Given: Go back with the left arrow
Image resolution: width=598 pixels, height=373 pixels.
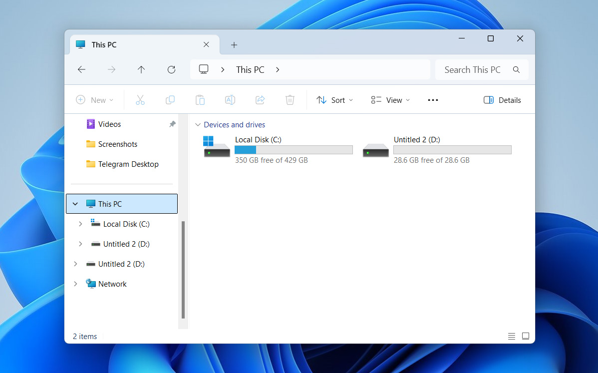Looking at the screenshot, I should [82, 69].
